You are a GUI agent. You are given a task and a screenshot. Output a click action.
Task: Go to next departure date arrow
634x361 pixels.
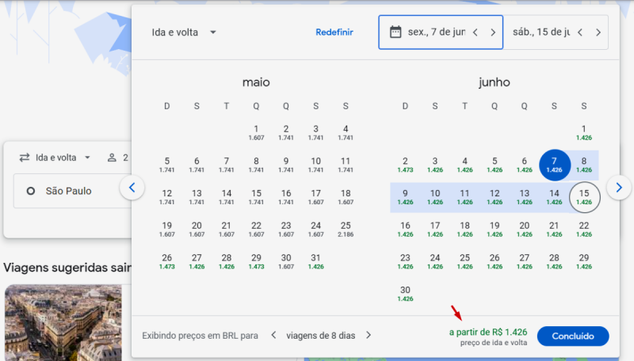click(493, 32)
